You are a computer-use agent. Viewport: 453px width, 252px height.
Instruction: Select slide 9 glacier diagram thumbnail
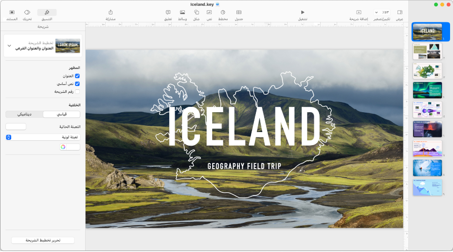427,187
